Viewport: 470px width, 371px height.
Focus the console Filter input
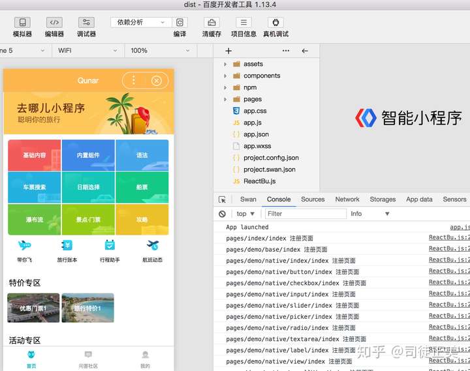point(305,214)
